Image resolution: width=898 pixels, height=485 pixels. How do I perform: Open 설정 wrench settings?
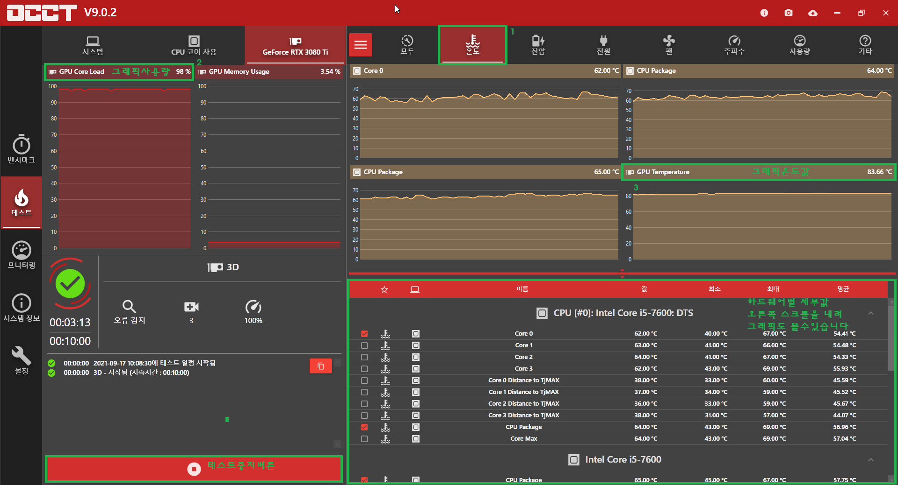point(21,360)
